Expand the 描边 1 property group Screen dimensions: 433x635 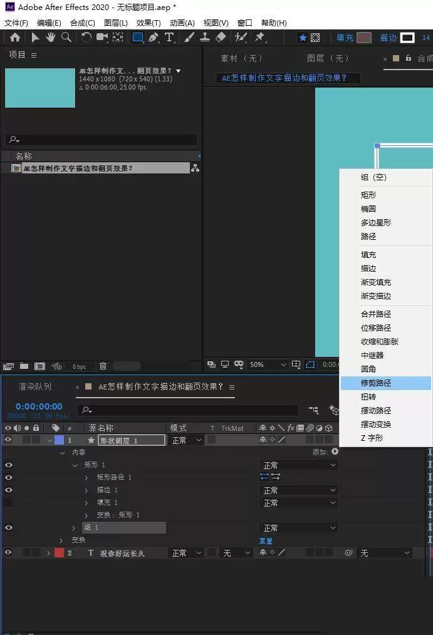[x=86, y=490]
